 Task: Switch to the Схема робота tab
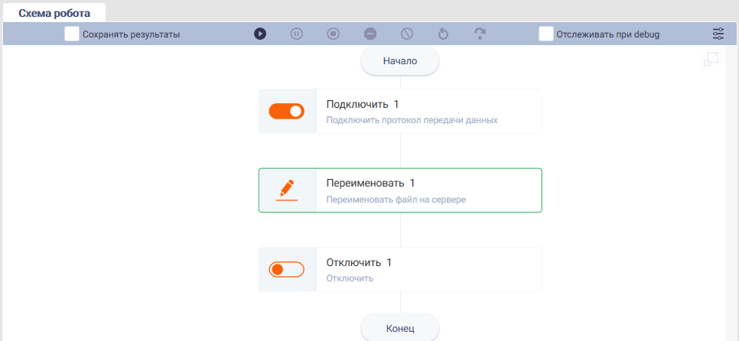pyautogui.click(x=54, y=13)
